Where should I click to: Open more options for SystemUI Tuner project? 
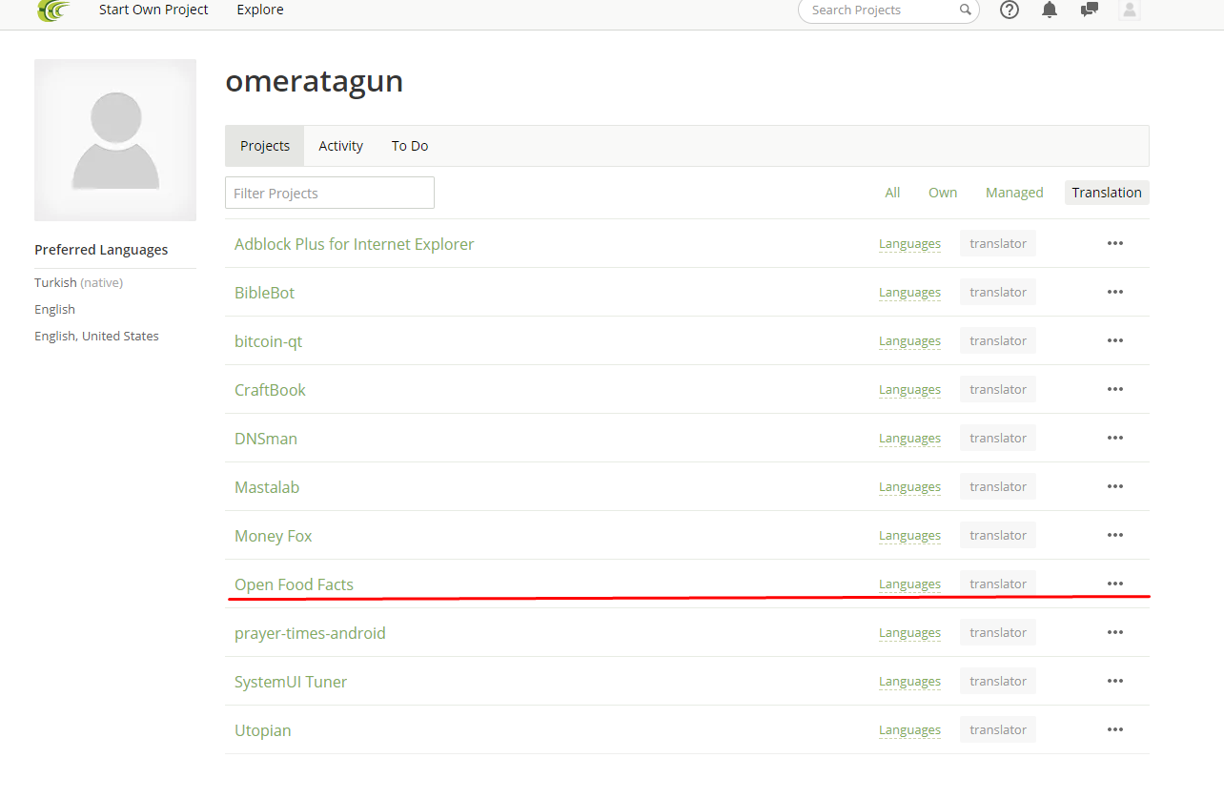(x=1115, y=681)
